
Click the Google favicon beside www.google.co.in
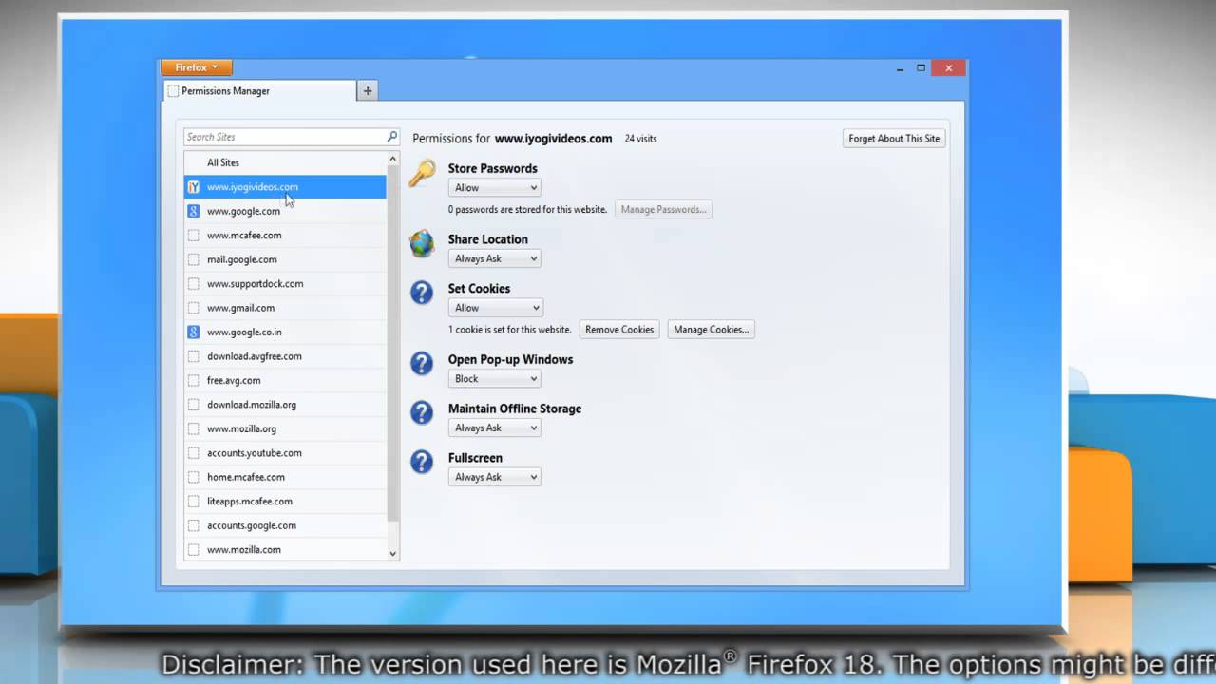194,332
